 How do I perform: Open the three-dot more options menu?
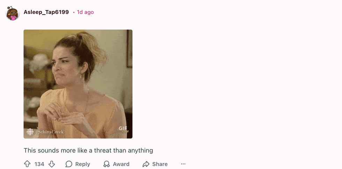click(183, 164)
